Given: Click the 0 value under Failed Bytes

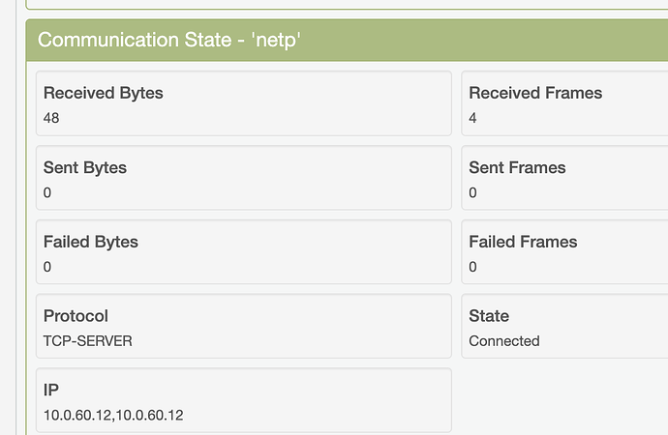Looking at the screenshot, I should point(47,267).
